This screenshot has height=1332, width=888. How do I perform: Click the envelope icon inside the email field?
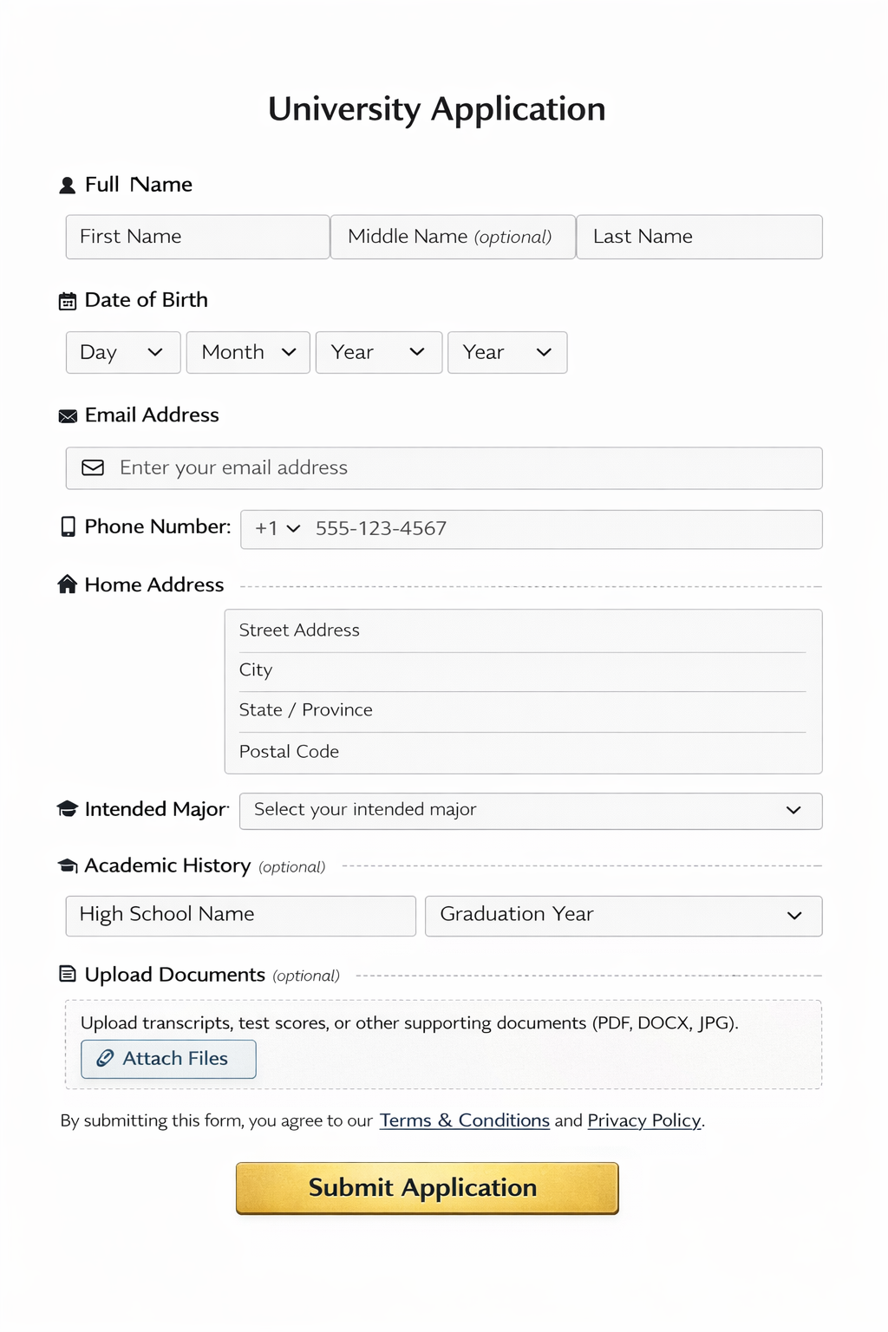tap(92, 467)
